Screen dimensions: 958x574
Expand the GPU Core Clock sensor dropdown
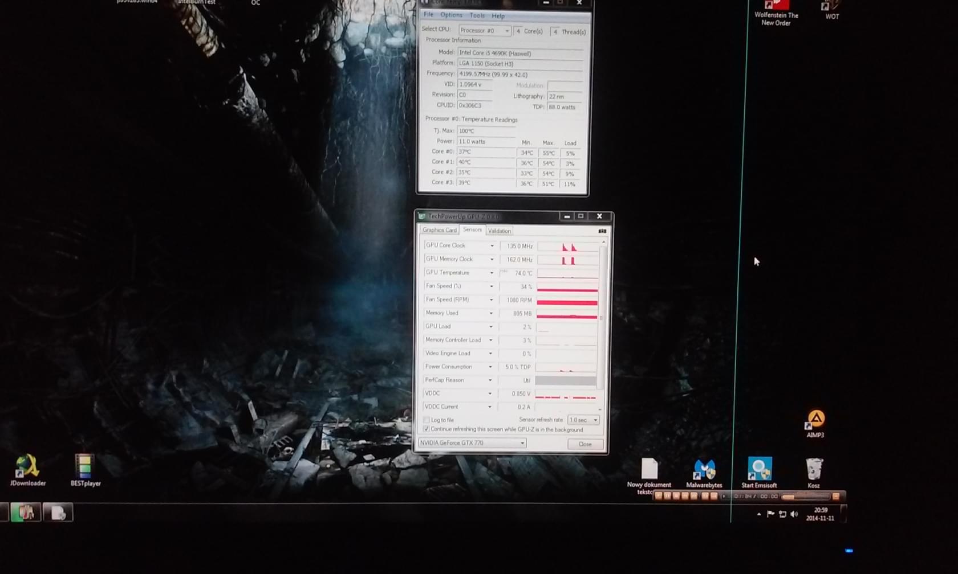tap(492, 245)
